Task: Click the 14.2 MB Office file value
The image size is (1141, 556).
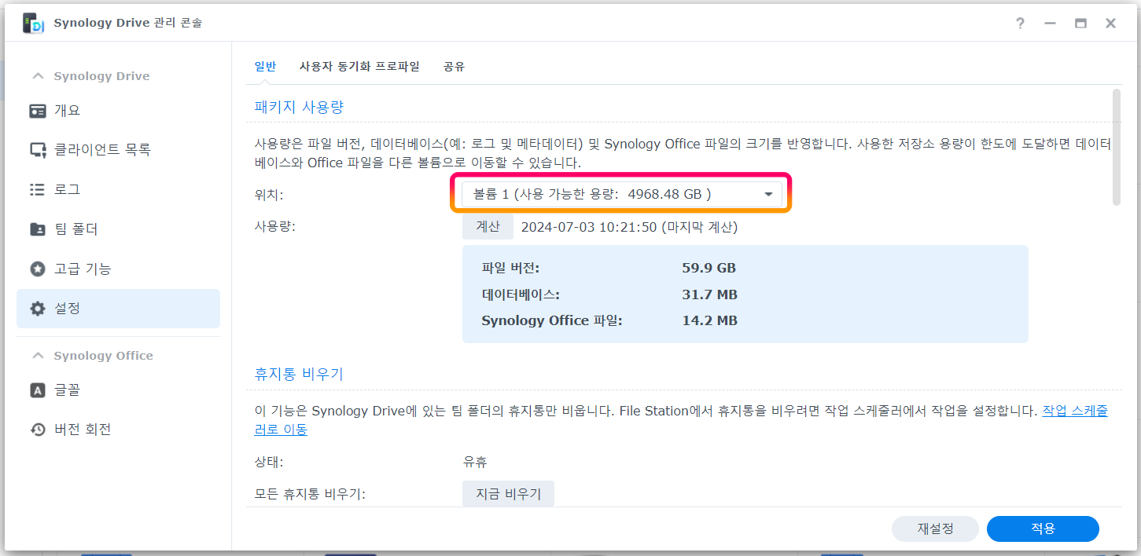Action: click(709, 320)
